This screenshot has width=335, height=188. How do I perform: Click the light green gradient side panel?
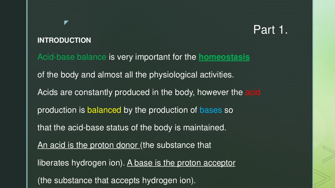coord(324,85)
